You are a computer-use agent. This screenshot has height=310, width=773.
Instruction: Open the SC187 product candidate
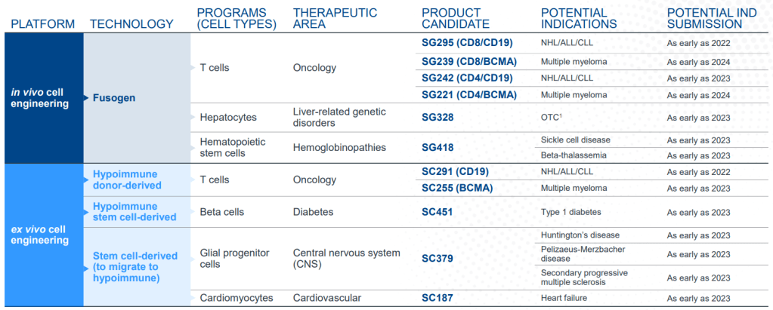click(x=438, y=298)
